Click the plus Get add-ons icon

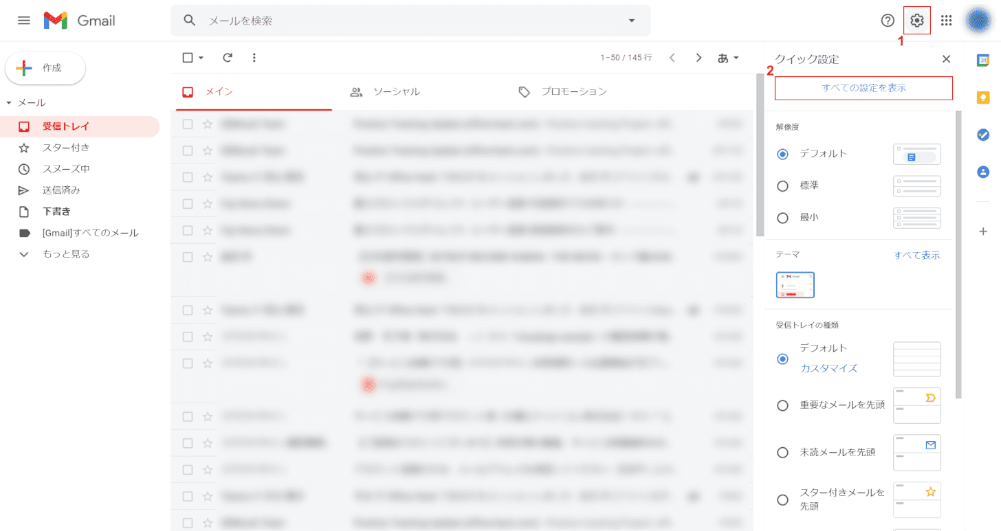983,231
